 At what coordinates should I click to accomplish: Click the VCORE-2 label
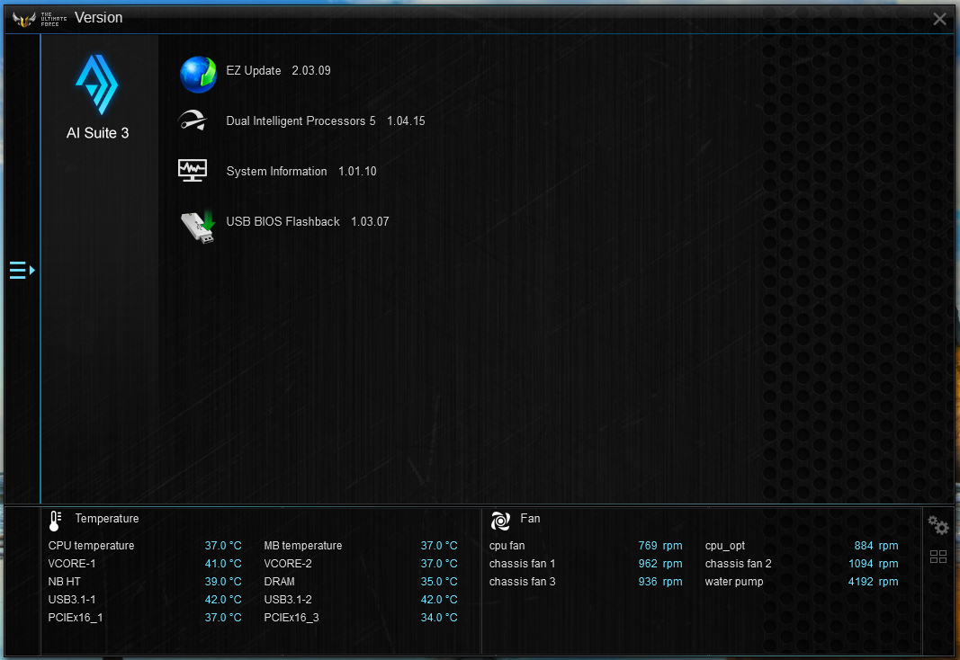tap(288, 564)
